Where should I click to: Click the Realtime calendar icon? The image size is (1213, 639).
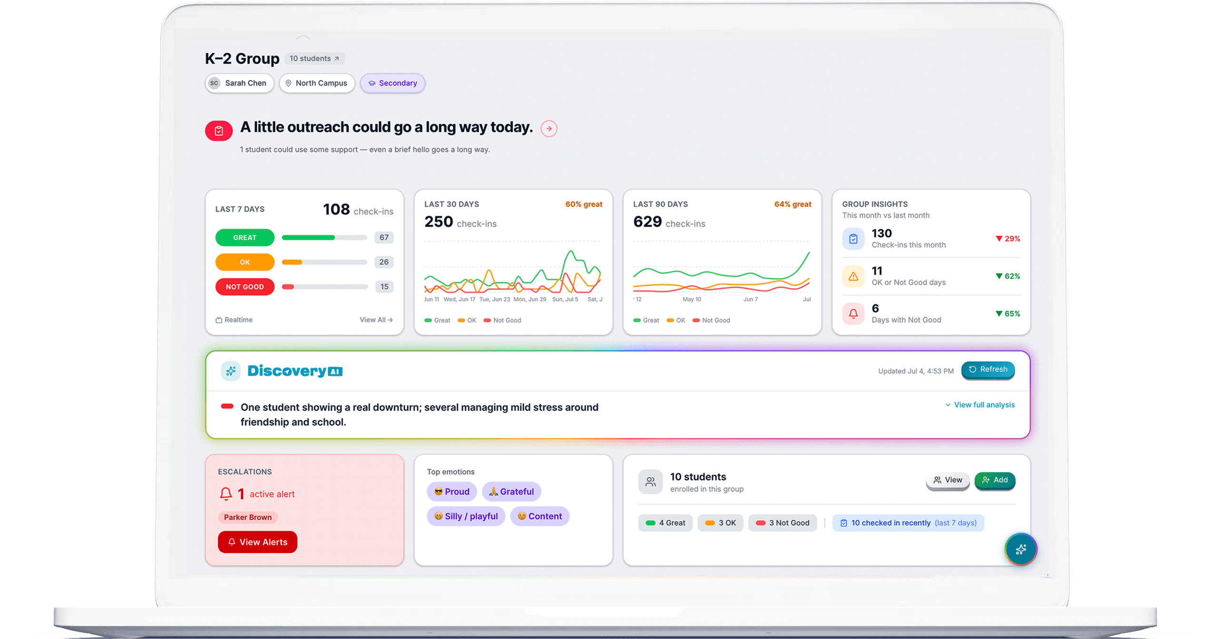coord(218,320)
